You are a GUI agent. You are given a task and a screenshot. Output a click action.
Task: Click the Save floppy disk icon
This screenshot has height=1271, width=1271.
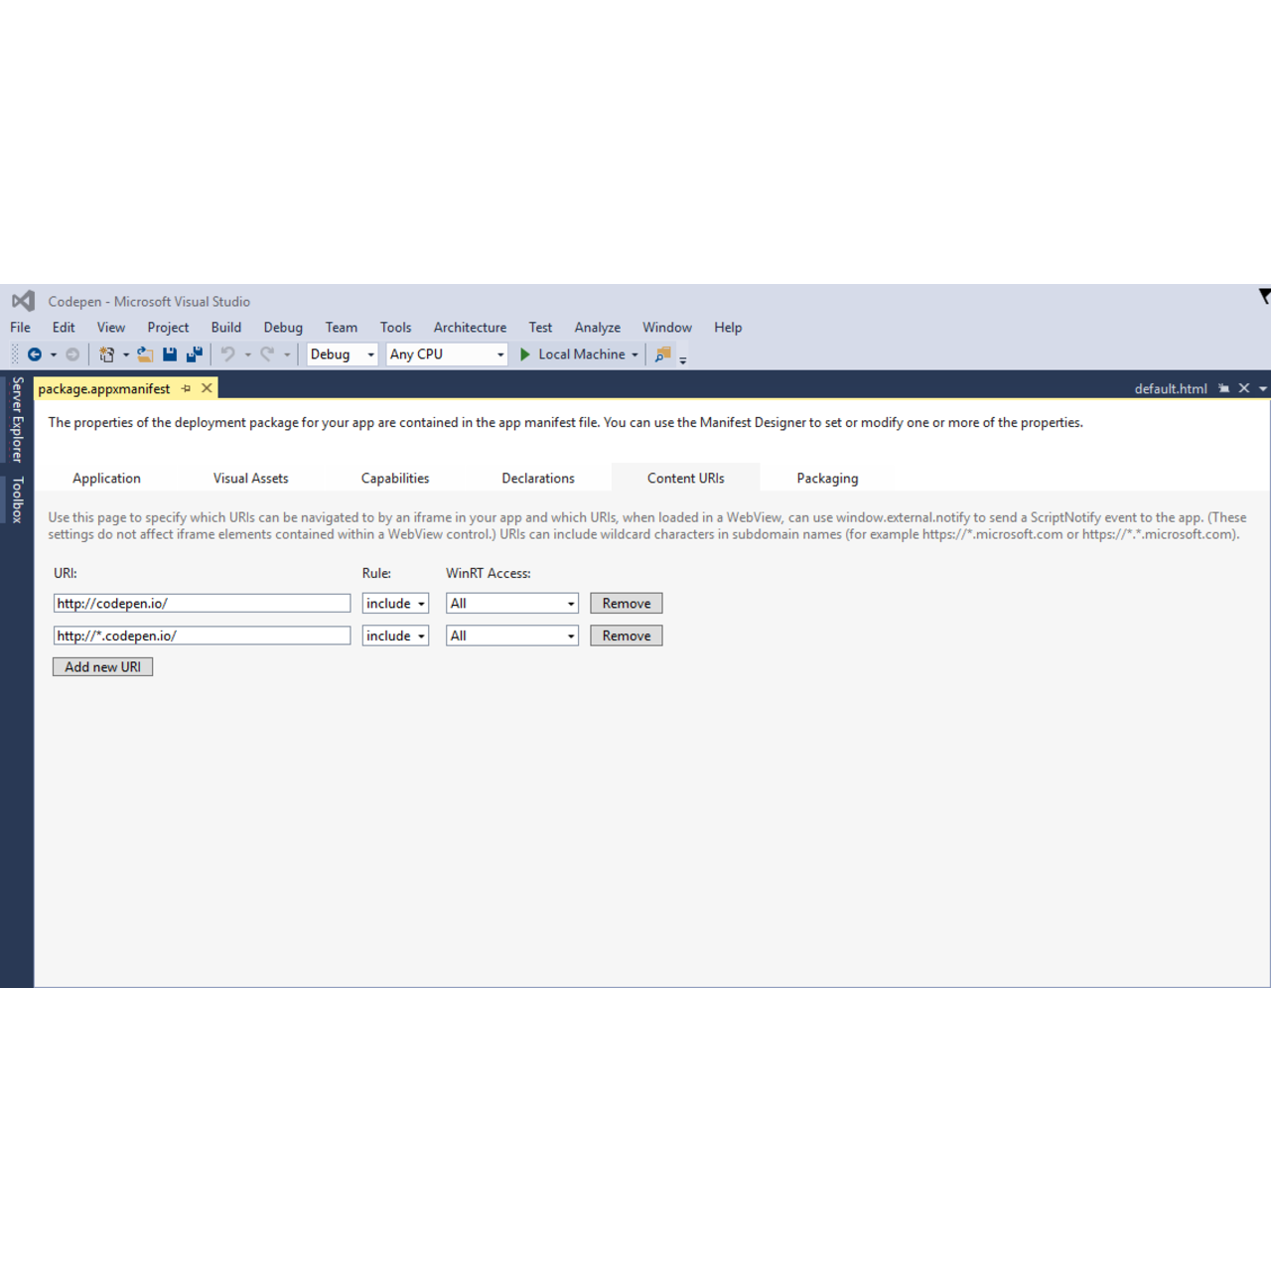tap(170, 354)
